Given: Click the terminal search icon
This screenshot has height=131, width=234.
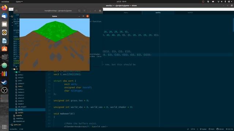Looking at the screenshot, I should [x=79, y=11].
